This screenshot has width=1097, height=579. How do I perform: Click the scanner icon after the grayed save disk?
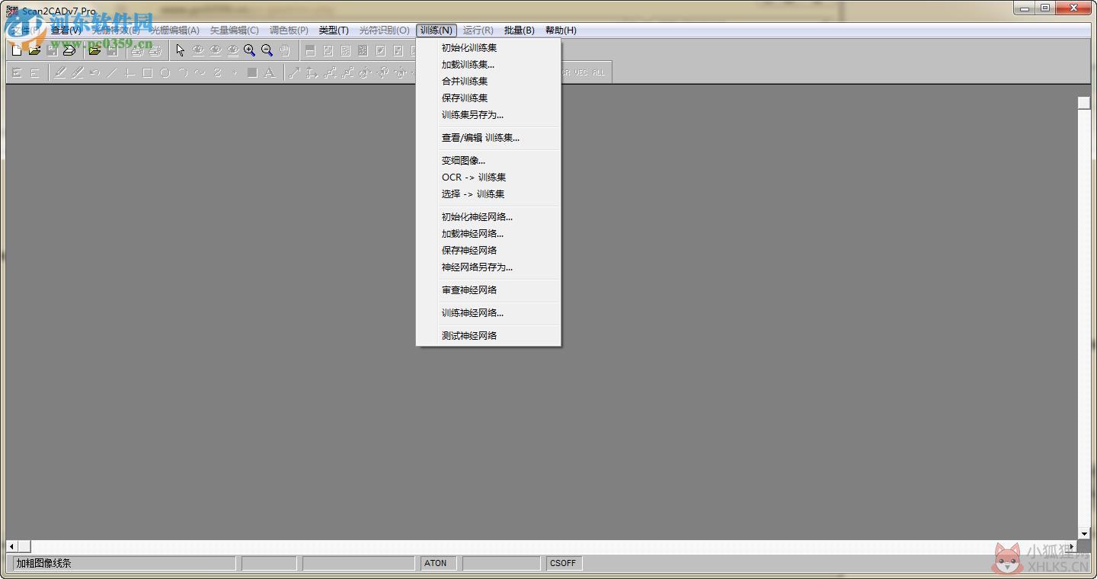(69, 50)
